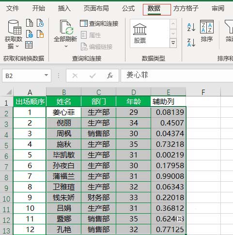Screen dimensions: 233x235
Task: Click the insert function fx button
Action: coord(110,76)
